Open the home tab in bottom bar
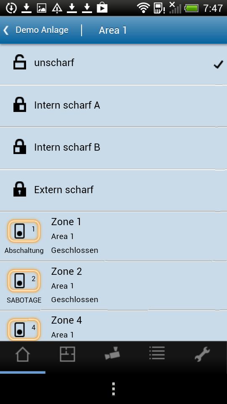This screenshot has width=227, height=404. coord(23,354)
